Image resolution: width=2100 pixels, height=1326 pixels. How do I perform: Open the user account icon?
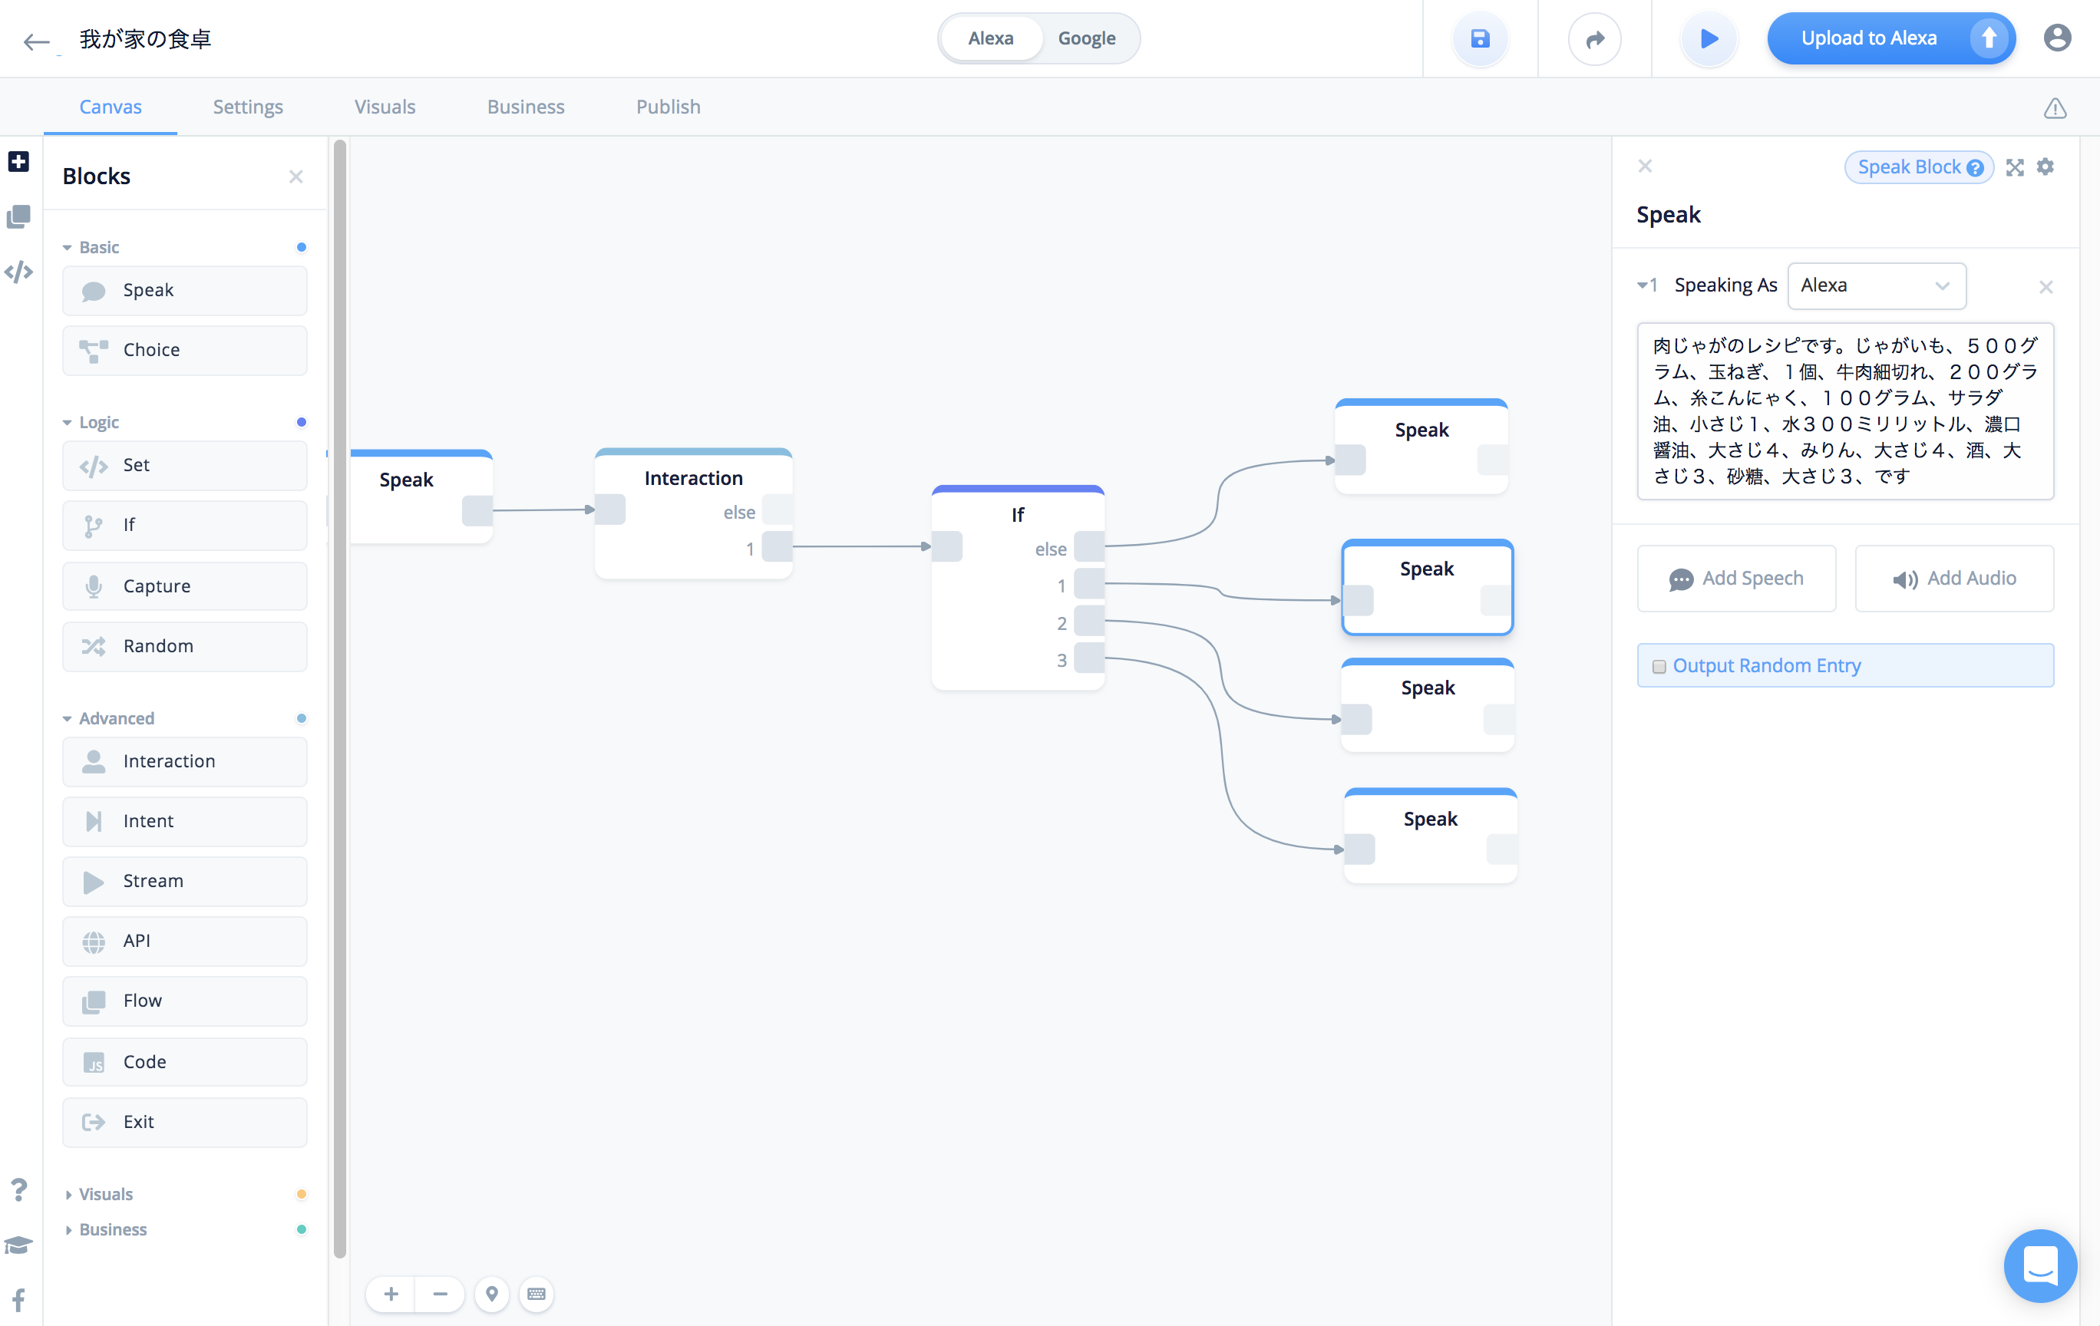2057,38
